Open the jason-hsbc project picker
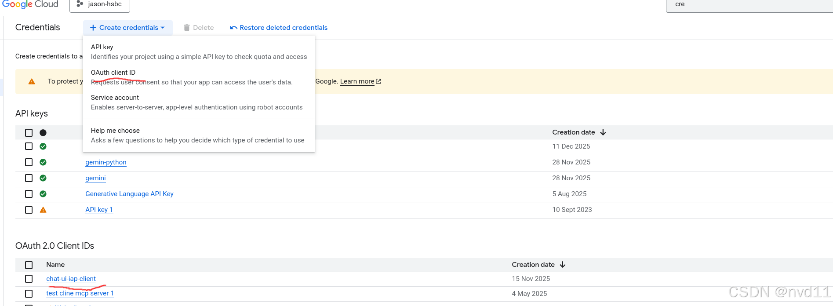This screenshot has width=833, height=306. click(x=100, y=4)
